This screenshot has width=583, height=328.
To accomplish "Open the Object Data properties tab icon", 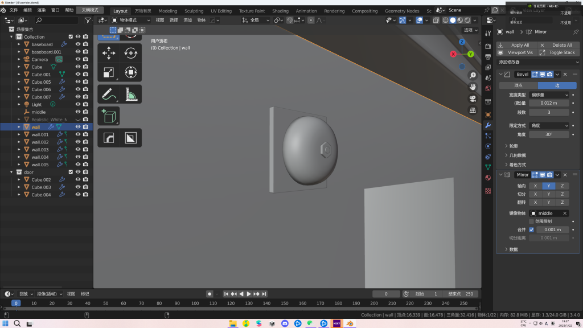I will (488, 167).
